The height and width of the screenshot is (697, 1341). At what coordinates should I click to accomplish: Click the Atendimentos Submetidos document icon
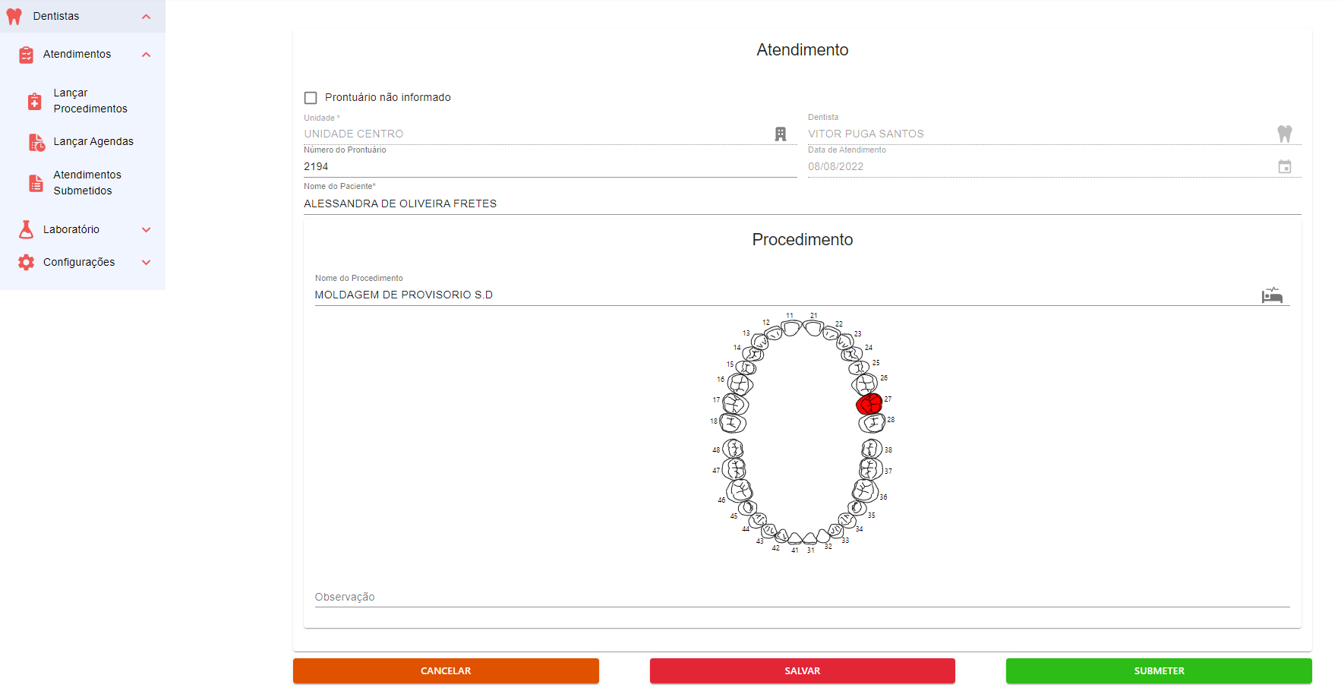(36, 183)
